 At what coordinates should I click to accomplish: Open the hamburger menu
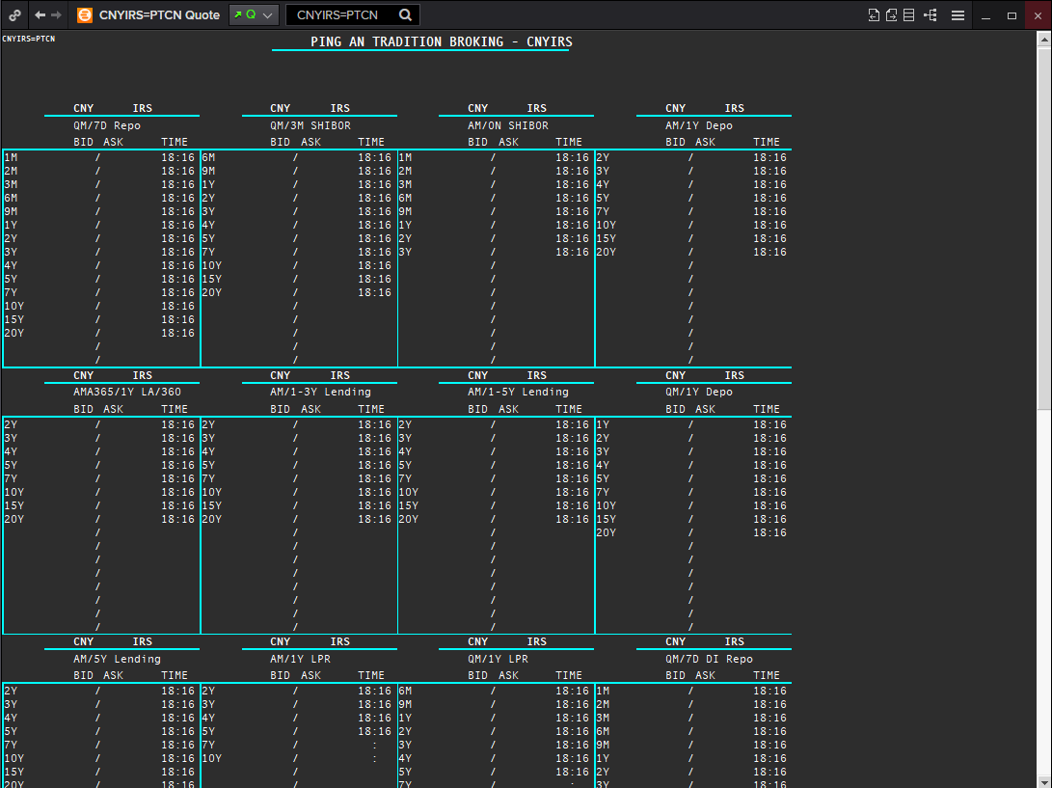(x=958, y=14)
